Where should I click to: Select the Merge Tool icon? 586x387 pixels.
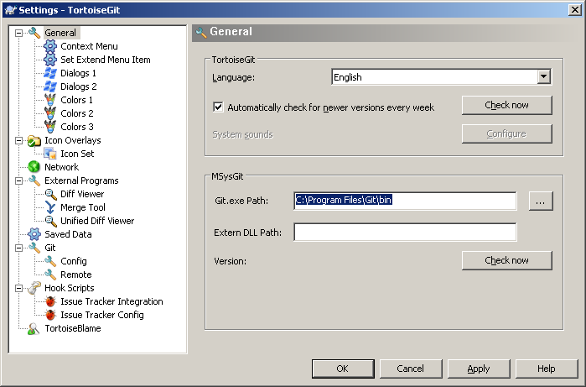[50, 207]
